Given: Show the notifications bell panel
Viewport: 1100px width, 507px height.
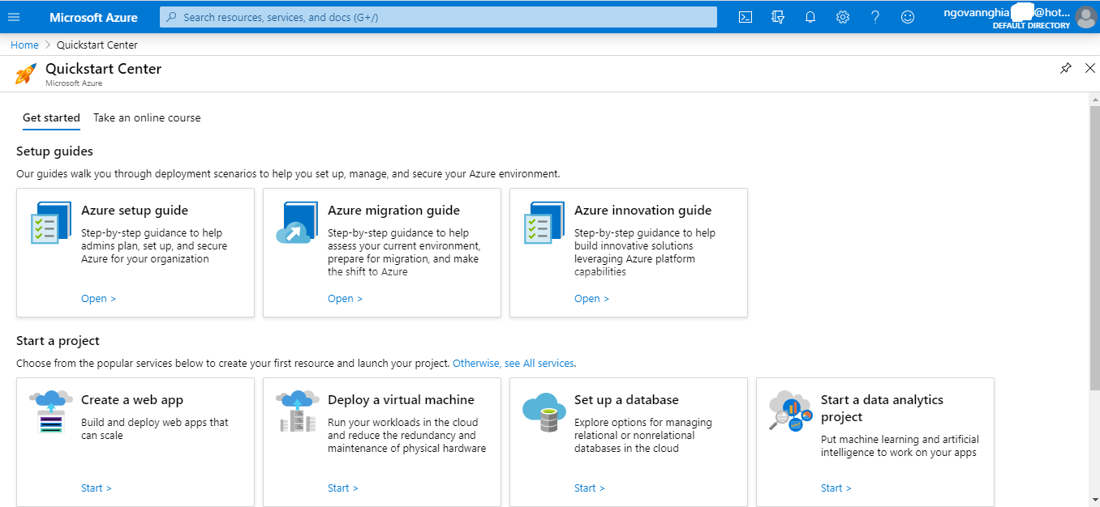Looking at the screenshot, I should (810, 17).
